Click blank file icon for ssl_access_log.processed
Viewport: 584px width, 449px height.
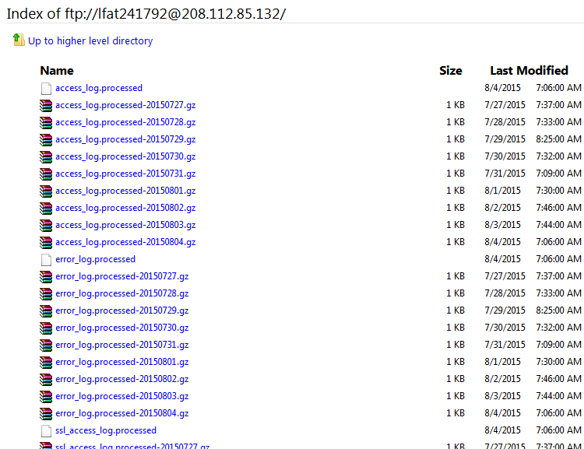46,431
